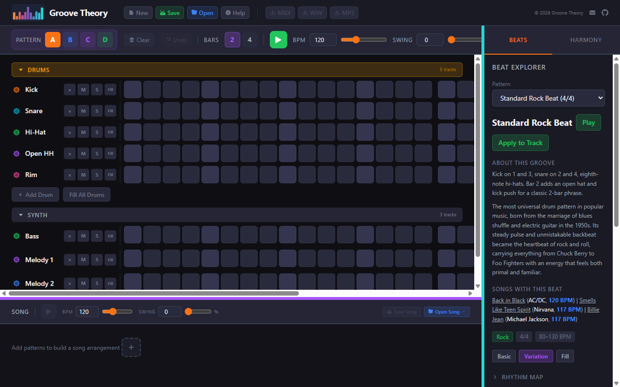The height and width of the screenshot is (387, 620).
Task: Select Pattern D
Action: (105, 40)
